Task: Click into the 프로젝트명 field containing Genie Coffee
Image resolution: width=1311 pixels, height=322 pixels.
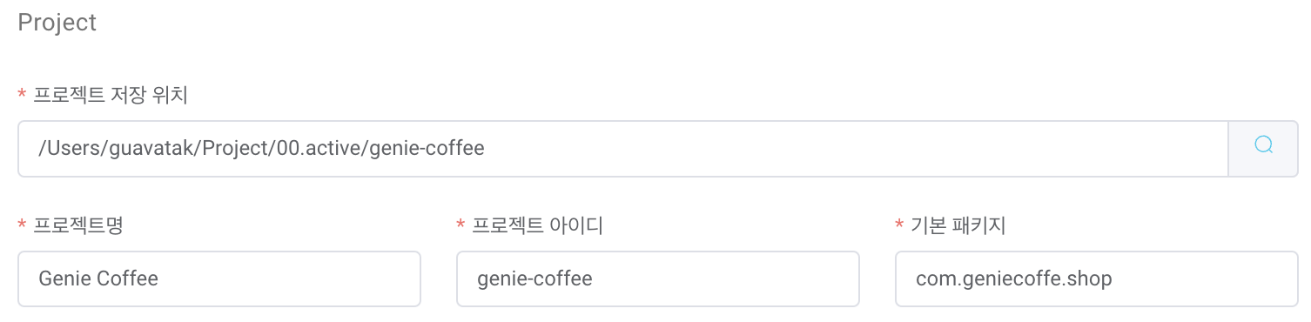Action: point(219,279)
